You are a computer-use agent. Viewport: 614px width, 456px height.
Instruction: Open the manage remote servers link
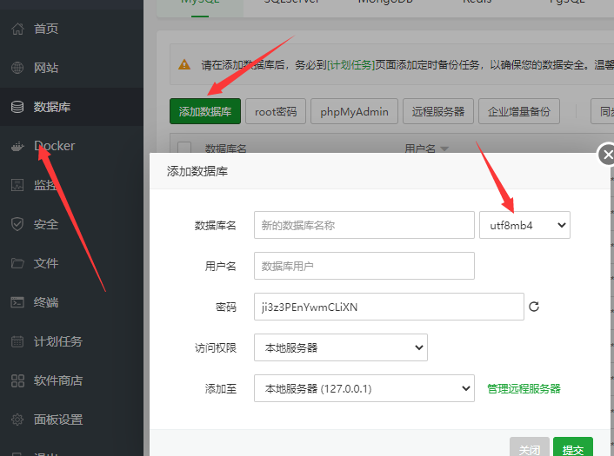[x=524, y=388]
